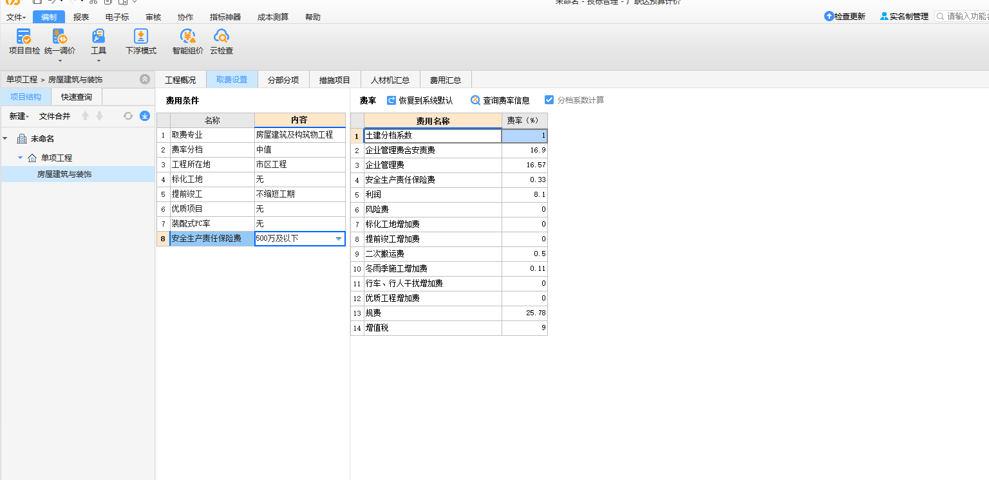Viewport: 989px width, 480px height.
Task: Select 房屋建筑与装饰 in the project tree
Action: 64,174
